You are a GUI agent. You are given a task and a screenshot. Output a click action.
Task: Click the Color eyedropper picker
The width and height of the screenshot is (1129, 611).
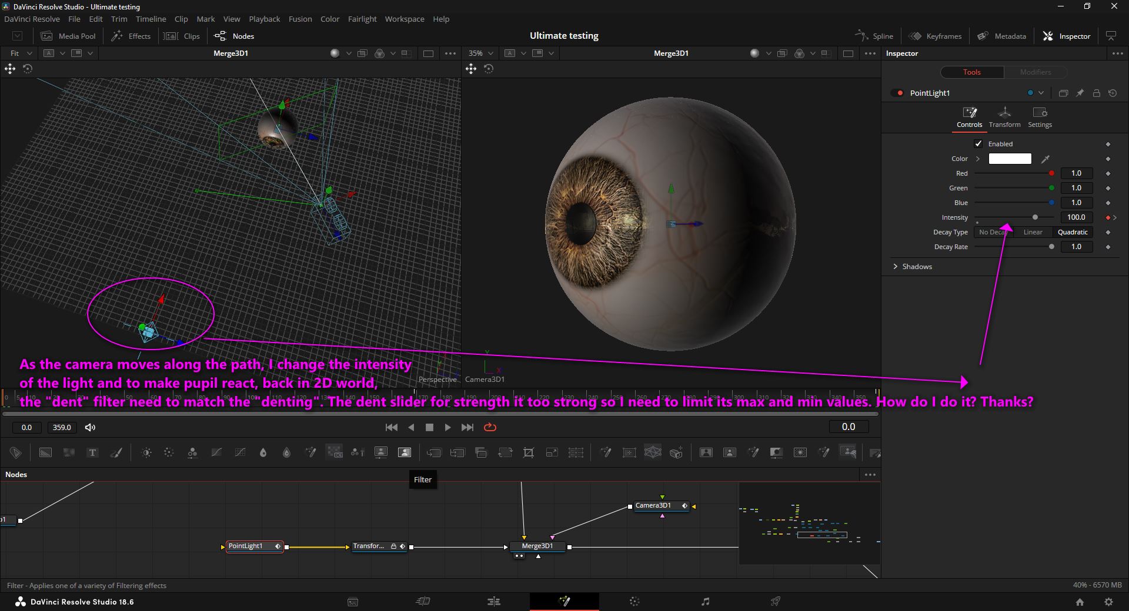[x=1046, y=159]
